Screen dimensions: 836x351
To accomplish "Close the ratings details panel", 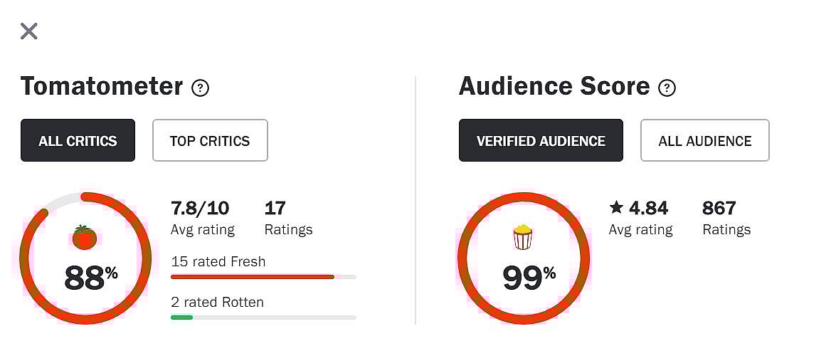I will pos(28,31).
